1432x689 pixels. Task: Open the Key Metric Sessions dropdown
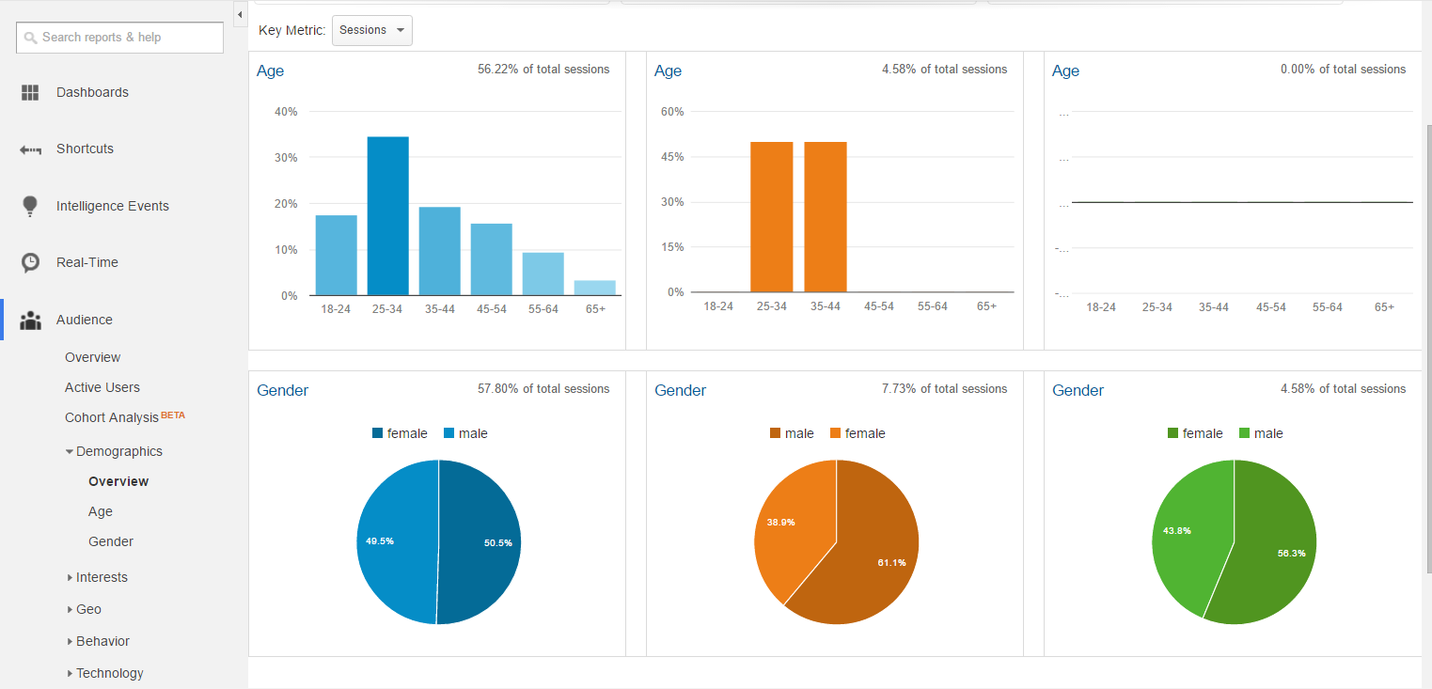372,30
